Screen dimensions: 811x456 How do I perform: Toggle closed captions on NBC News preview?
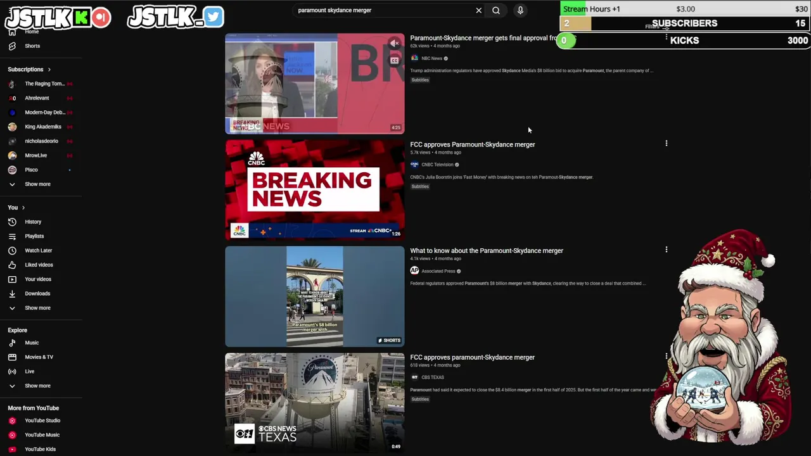click(394, 61)
